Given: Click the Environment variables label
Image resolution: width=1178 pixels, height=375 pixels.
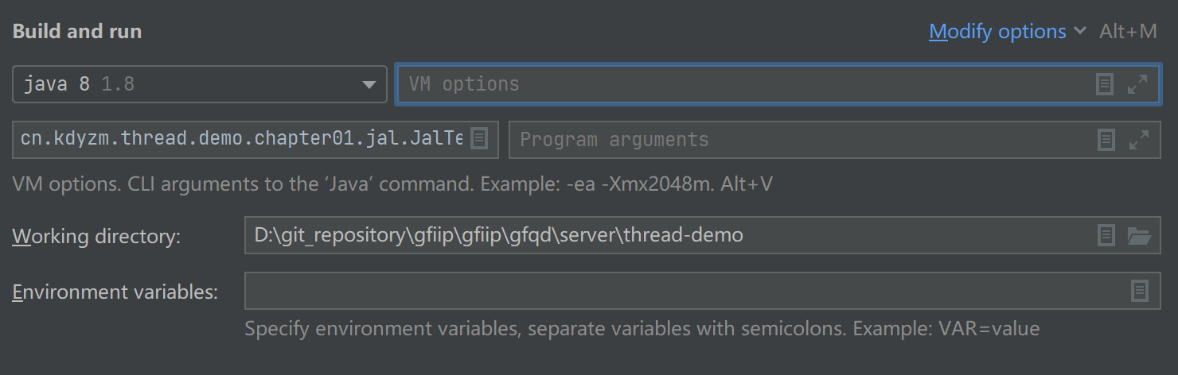Looking at the screenshot, I should click(x=115, y=292).
